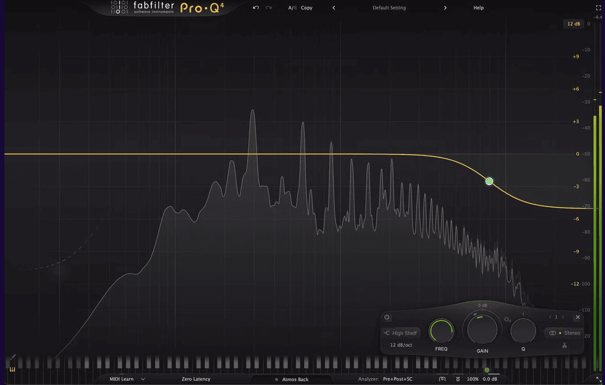Close the band controls panel
605x385 pixels.
578,317
